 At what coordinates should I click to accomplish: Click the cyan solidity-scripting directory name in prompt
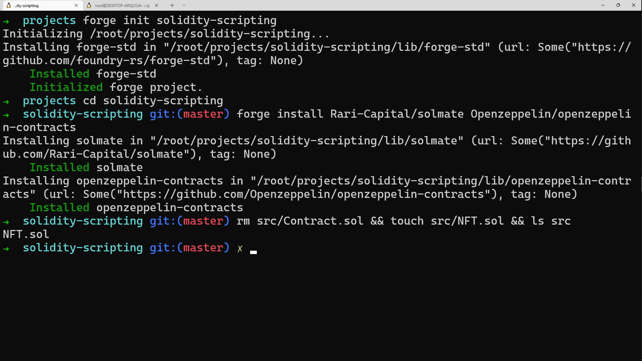coord(82,248)
